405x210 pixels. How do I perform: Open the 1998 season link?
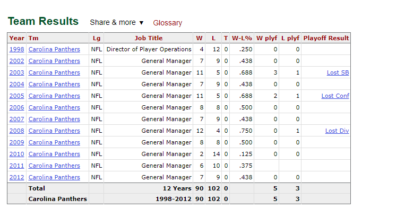click(x=17, y=49)
